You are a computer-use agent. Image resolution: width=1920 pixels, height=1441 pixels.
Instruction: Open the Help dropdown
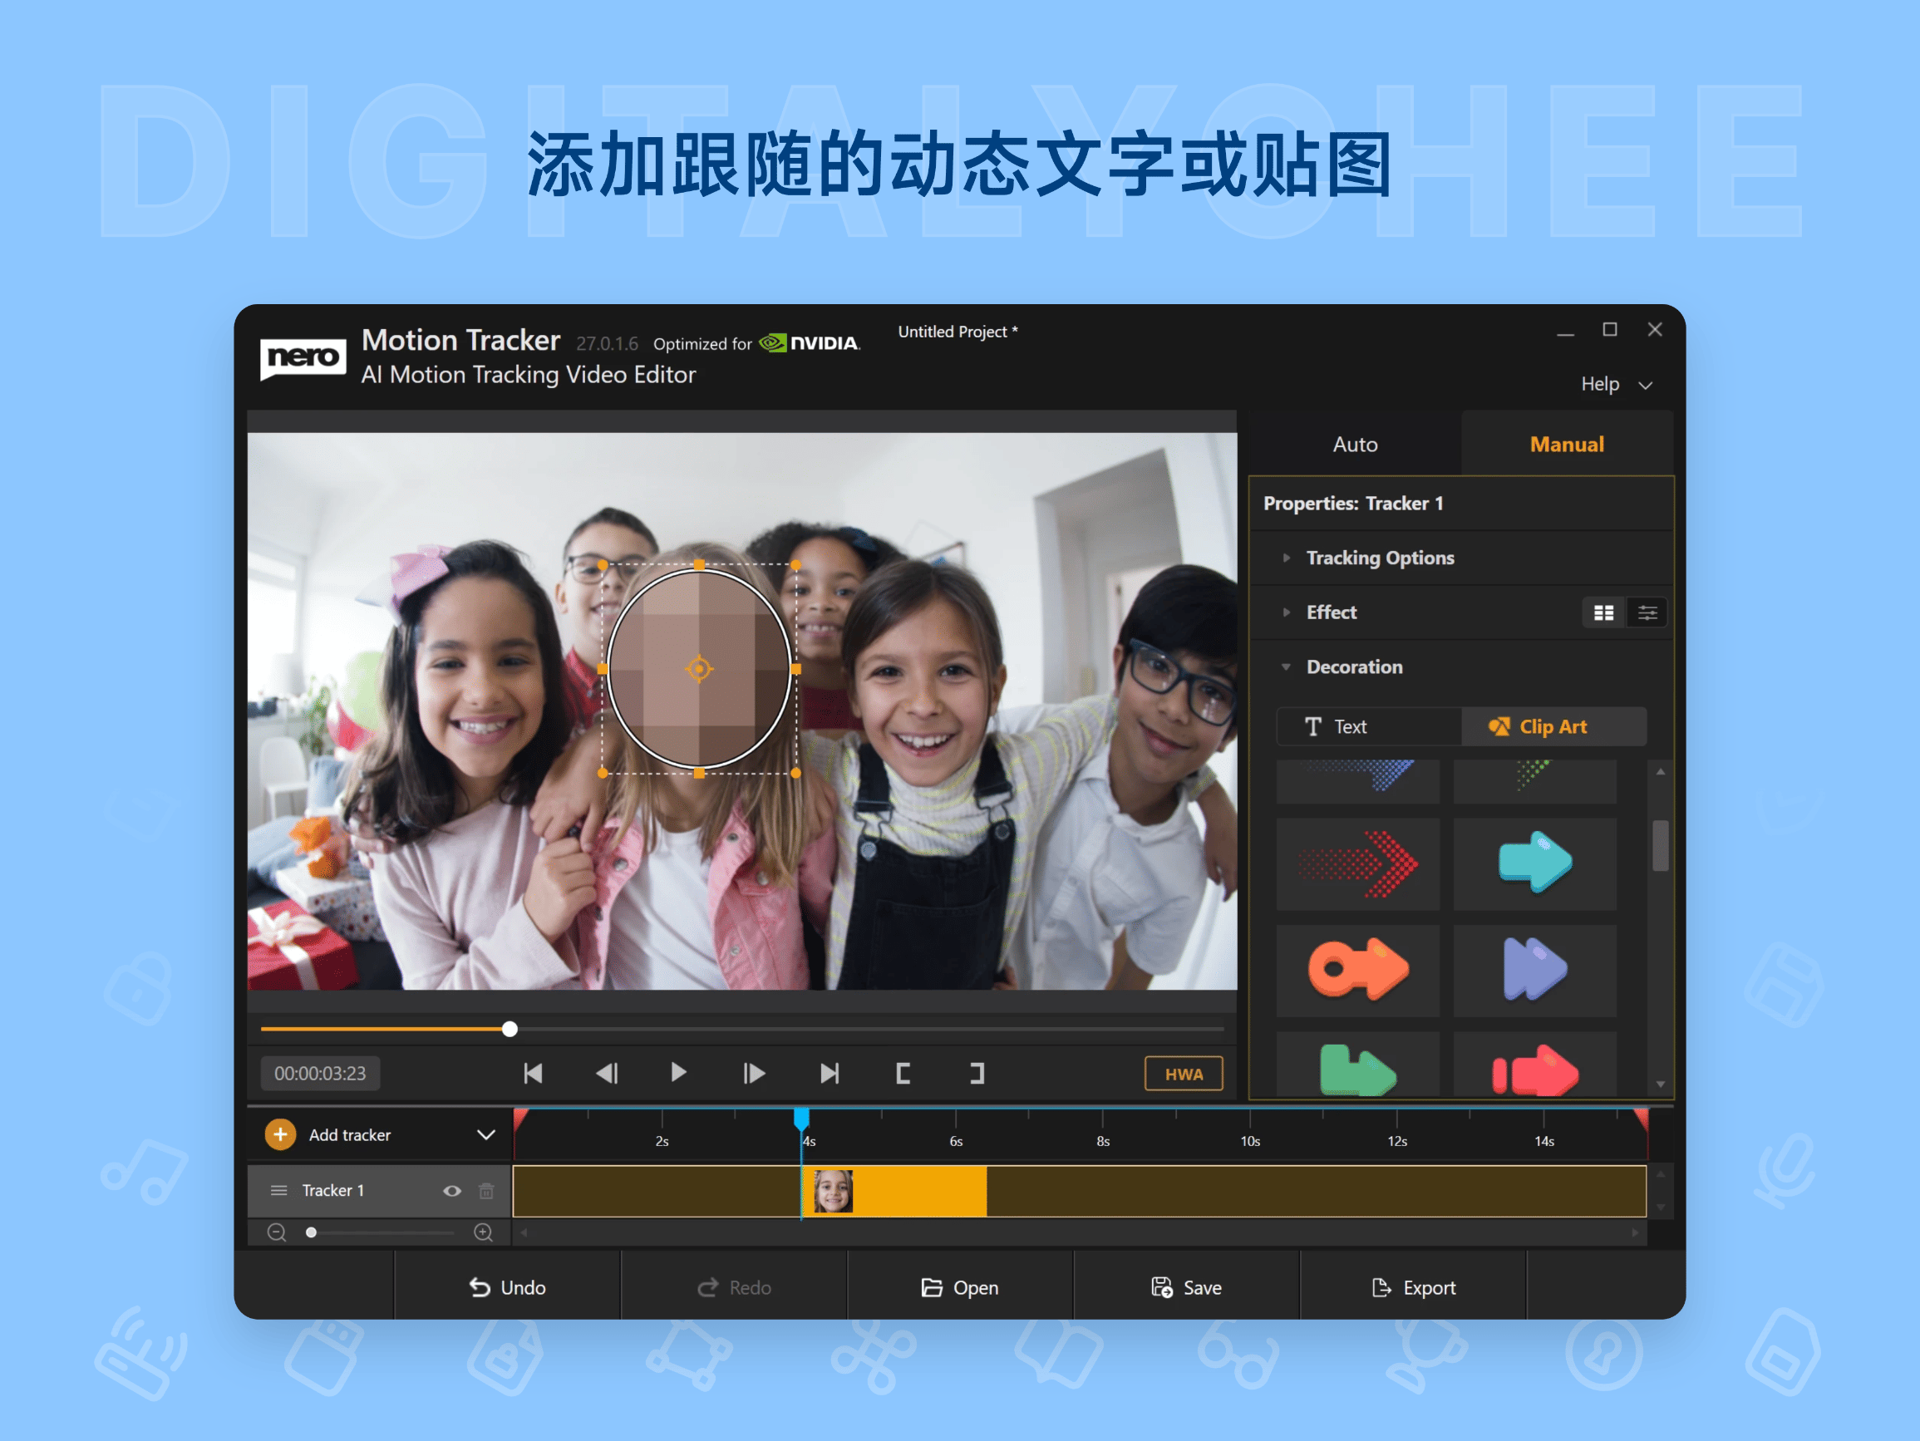click(x=1616, y=384)
